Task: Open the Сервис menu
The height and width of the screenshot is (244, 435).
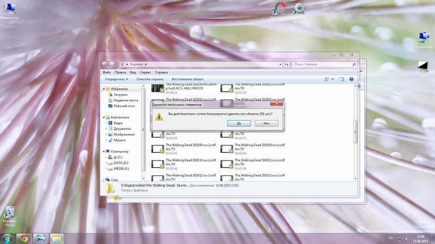Action: [145, 72]
